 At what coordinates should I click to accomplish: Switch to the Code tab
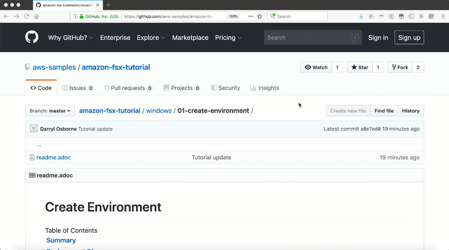click(41, 88)
